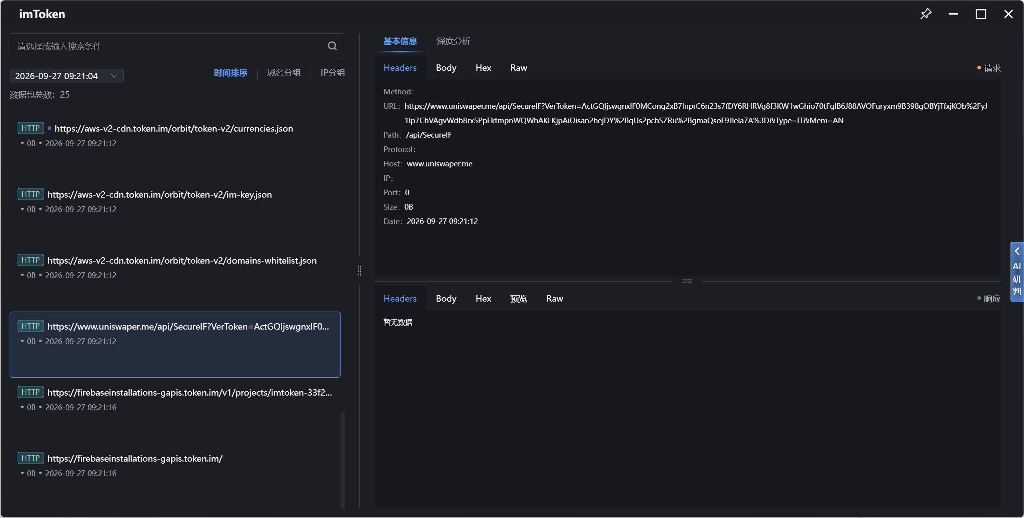Select the firebaseinstallations imtoken-33f2 packet entry

point(175,410)
